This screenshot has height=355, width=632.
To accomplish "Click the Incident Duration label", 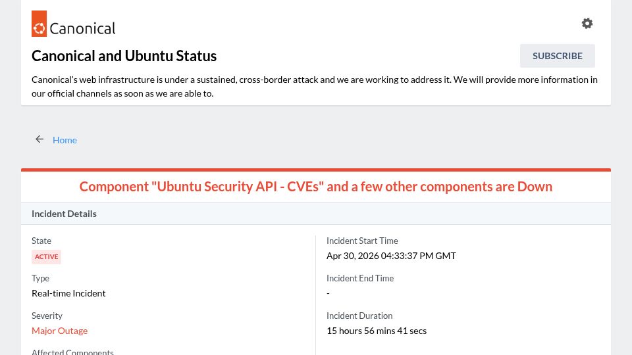I will click(359, 316).
